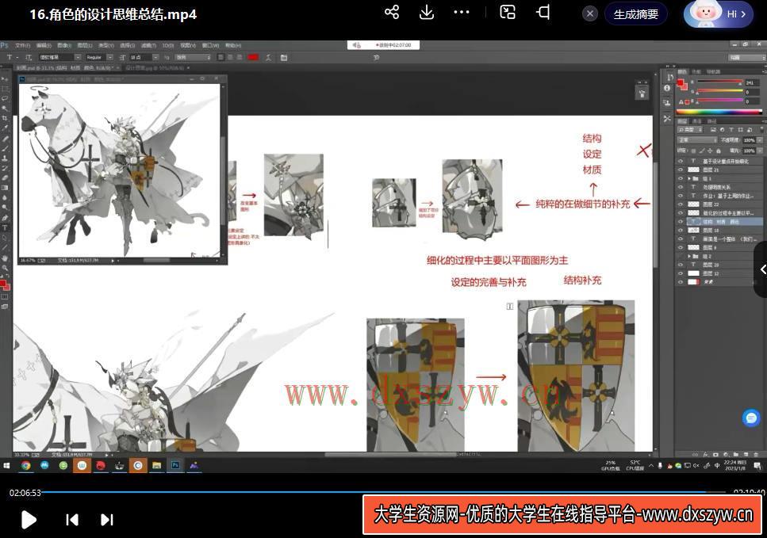Select the Pen tool
This screenshot has width=767, height=538.
click(5, 217)
